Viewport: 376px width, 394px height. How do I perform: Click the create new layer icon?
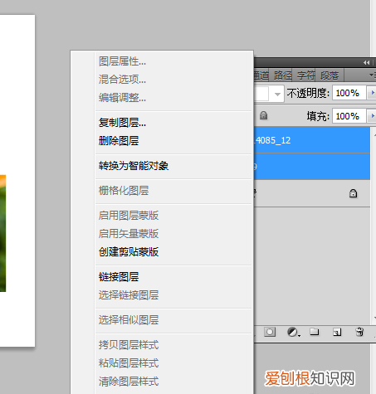point(337,332)
